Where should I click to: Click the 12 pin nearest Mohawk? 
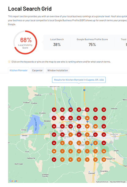[x=104, y=110]
